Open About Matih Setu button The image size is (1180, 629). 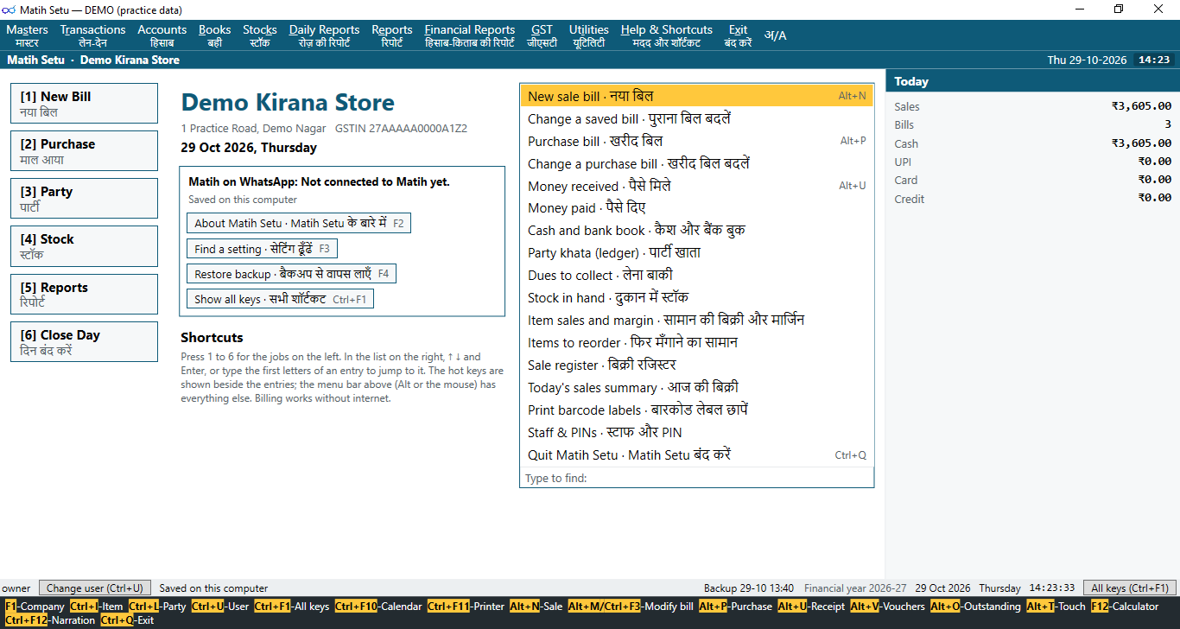(x=299, y=223)
